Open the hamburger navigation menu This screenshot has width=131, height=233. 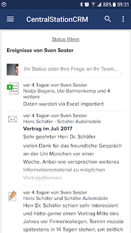(x=10, y=19)
